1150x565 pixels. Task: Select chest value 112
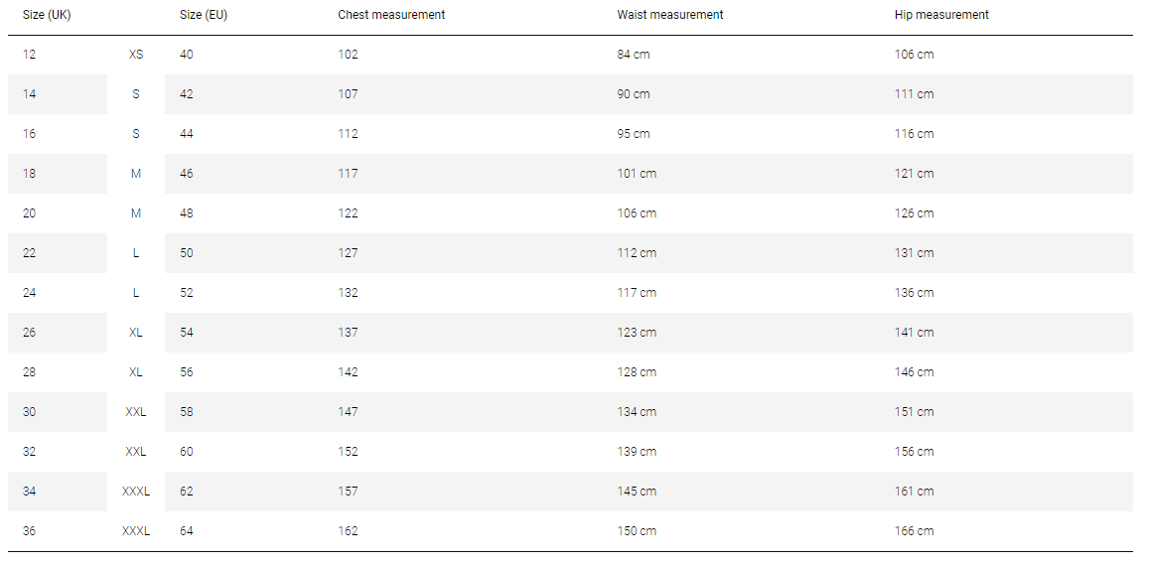(348, 133)
